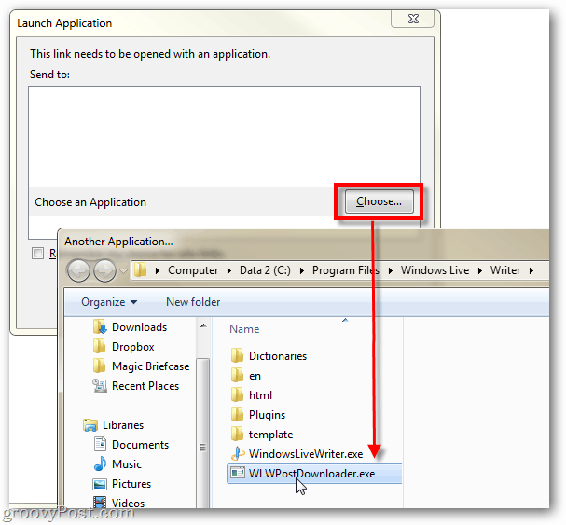Image resolution: width=566 pixels, height=525 pixels.
Task: Click the folder icon in address bar
Action: (140, 269)
